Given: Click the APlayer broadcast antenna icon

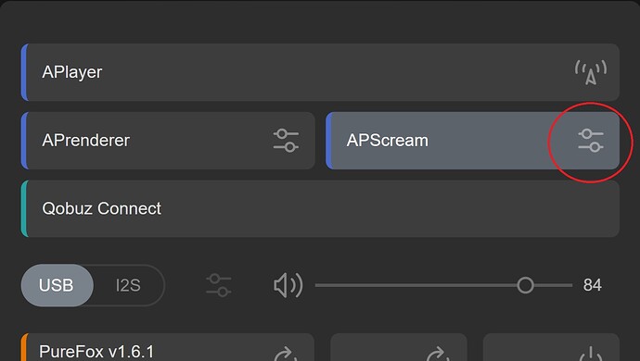Looking at the screenshot, I should 591,72.
